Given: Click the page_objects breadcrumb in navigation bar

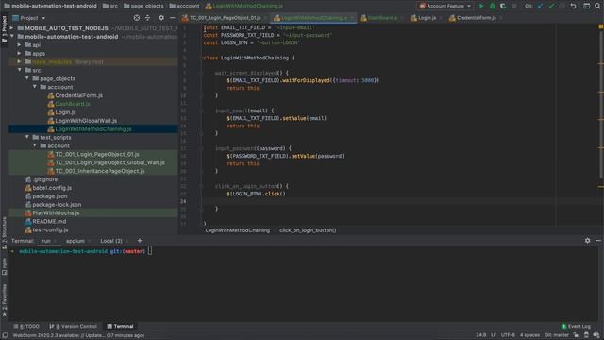Looking at the screenshot, I should click(x=143, y=6).
